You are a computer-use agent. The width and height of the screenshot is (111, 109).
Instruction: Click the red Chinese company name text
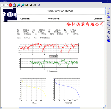(x=85, y=24)
